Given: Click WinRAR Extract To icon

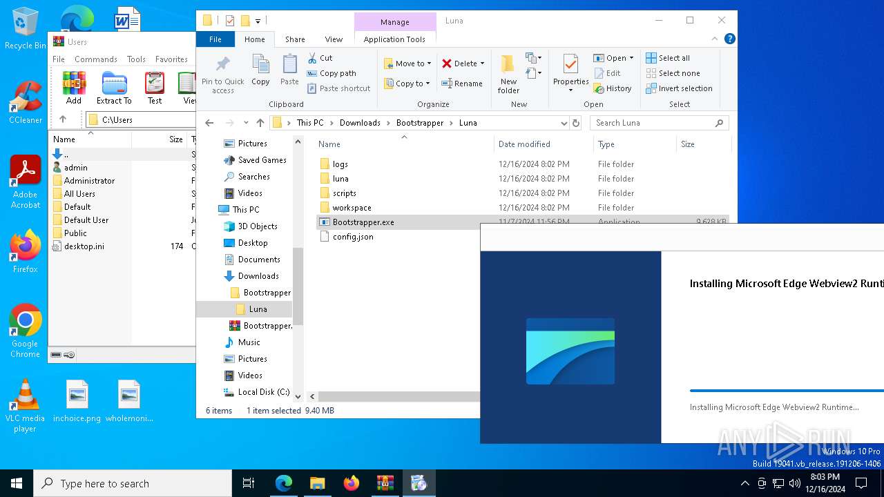Looking at the screenshot, I should click(x=114, y=88).
